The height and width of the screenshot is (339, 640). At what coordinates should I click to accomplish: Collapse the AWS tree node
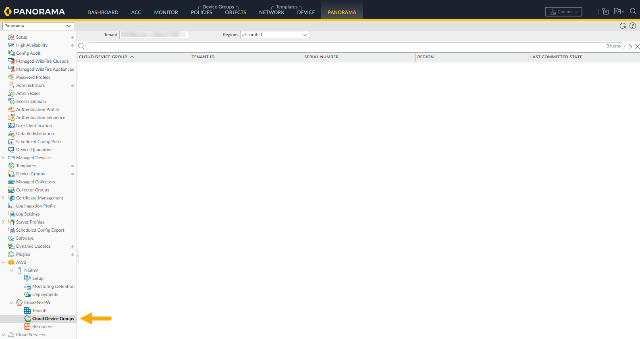[3, 262]
